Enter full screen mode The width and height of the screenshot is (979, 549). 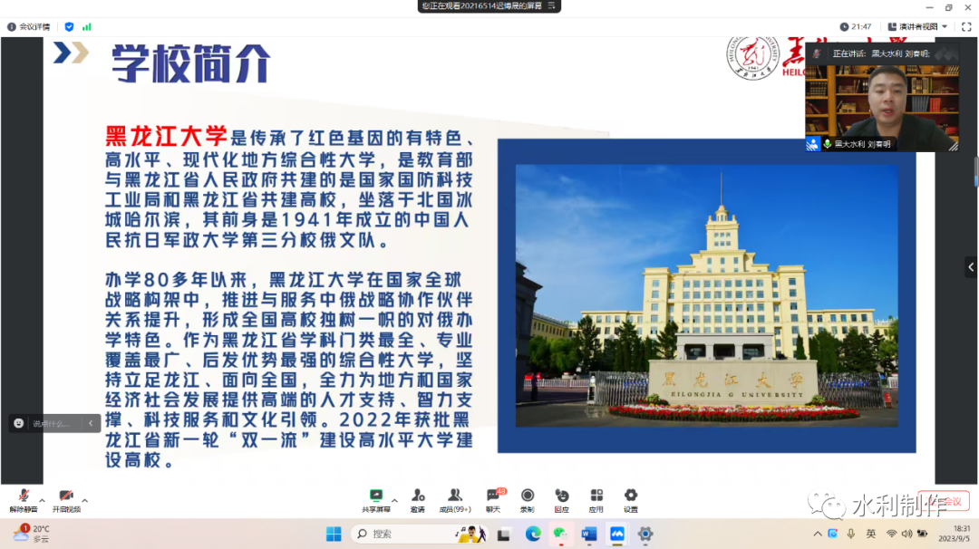[x=966, y=27]
